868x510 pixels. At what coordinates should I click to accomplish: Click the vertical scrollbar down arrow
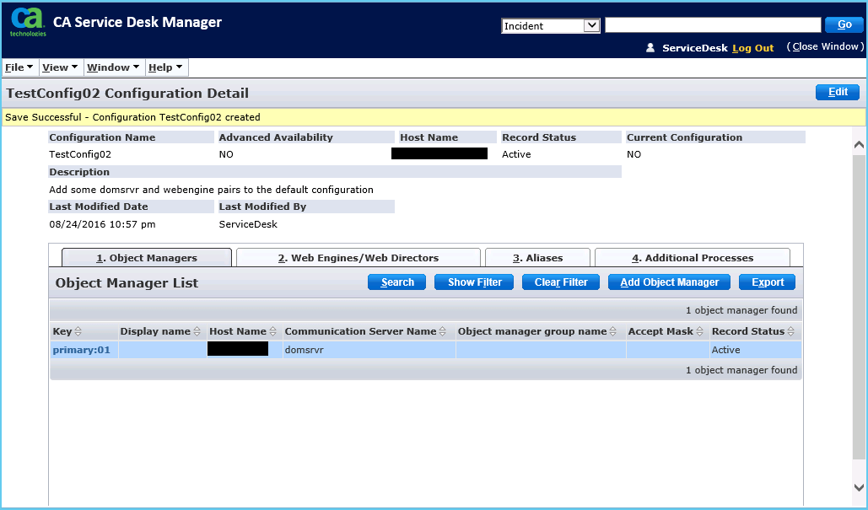click(x=859, y=487)
